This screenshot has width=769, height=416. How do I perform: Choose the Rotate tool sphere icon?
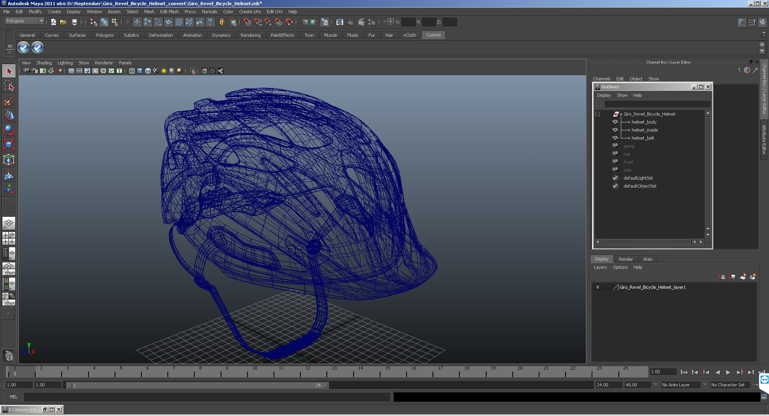(x=9, y=130)
